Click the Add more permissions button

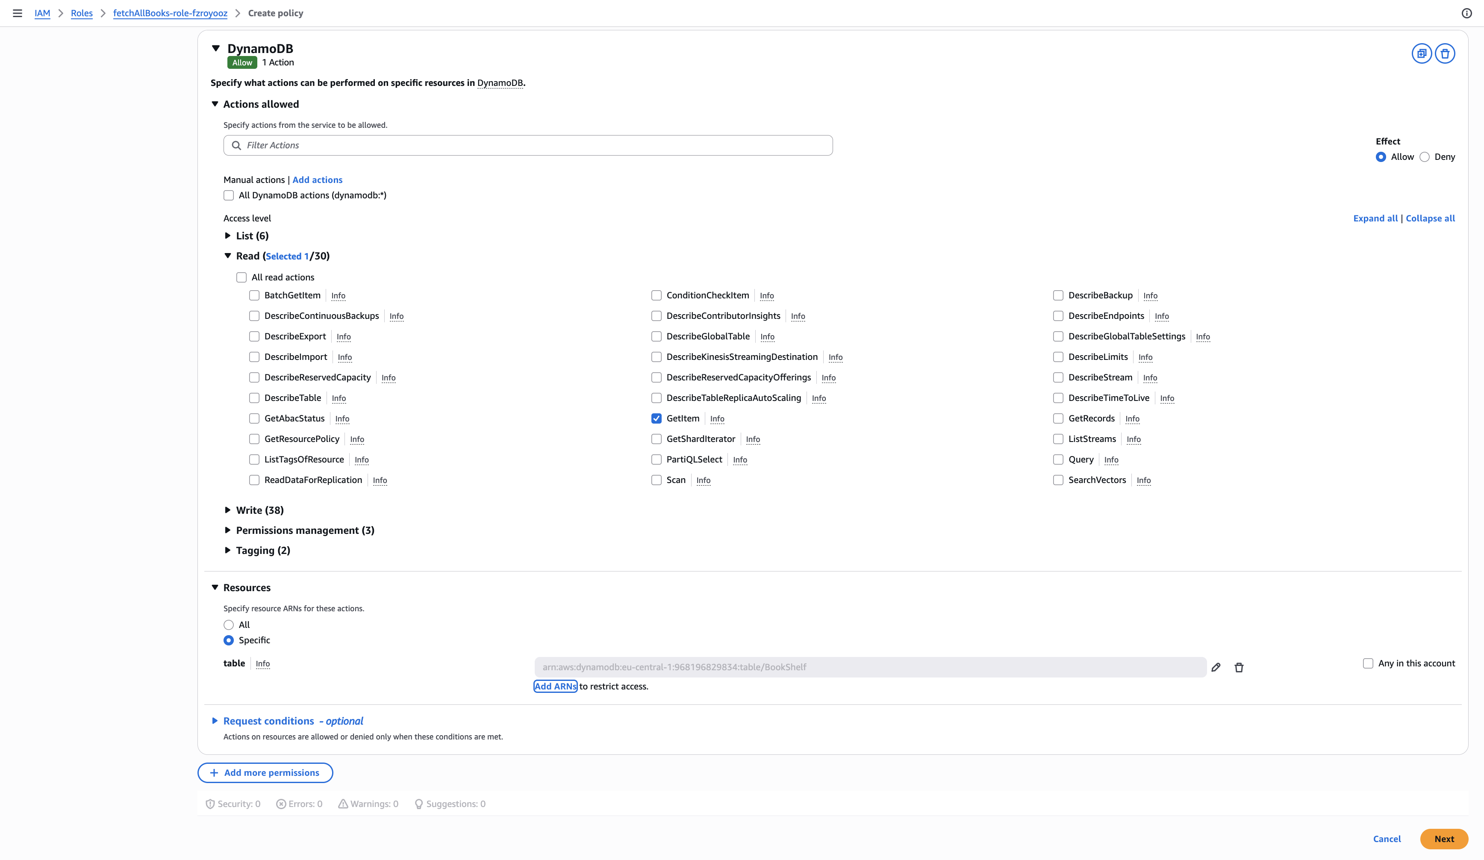pyautogui.click(x=265, y=773)
